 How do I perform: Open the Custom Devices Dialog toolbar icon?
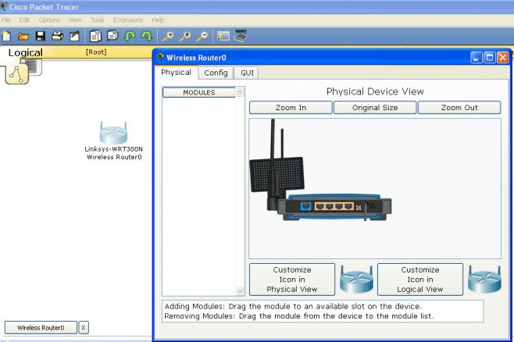pyautogui.click(x=241, y=36)
